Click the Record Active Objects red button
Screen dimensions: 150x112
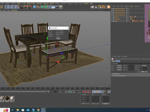coord(83,92)
